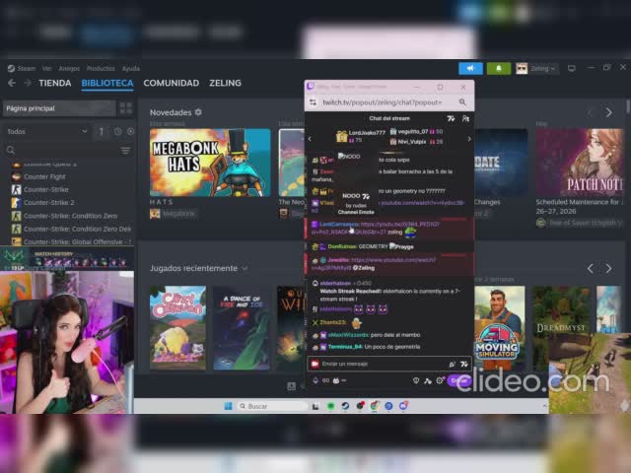Select Counter-Strike 2 in game list
631x473 pixels.
(48, 202)
